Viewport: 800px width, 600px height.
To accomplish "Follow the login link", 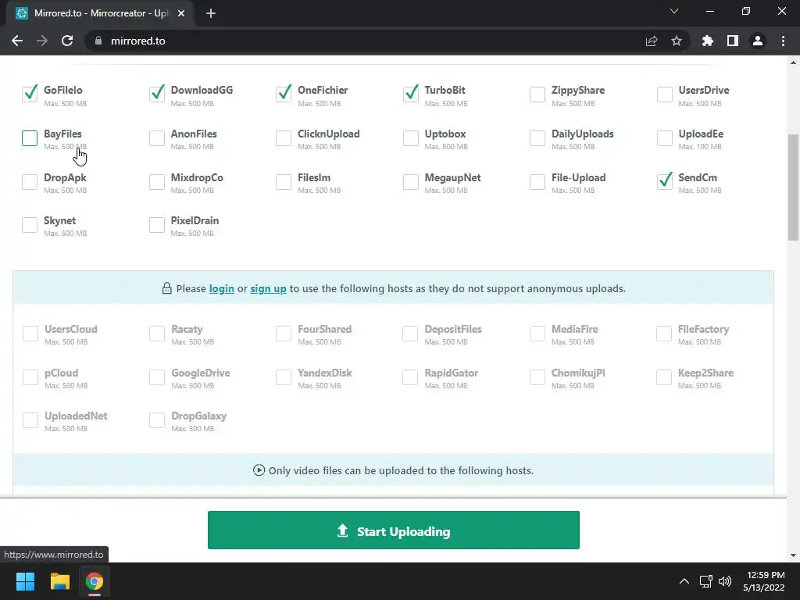I will [x=221, y=289].
